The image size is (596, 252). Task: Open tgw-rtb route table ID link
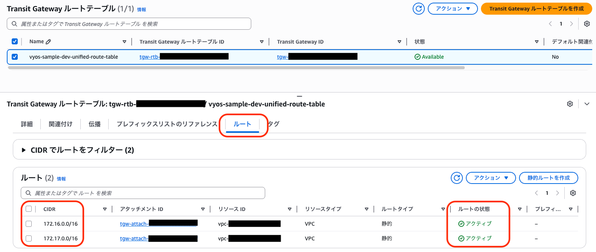(x=149, y=57)
